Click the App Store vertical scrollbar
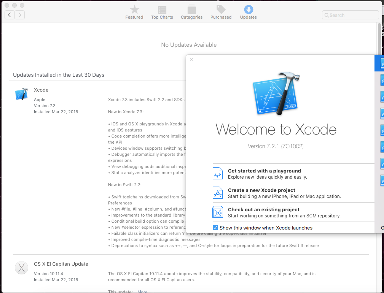This screenshot has width=384, height=293. pyautogui.click(x=379, y=39)
